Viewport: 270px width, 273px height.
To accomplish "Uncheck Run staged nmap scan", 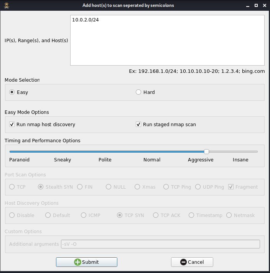I will point(138,125).
